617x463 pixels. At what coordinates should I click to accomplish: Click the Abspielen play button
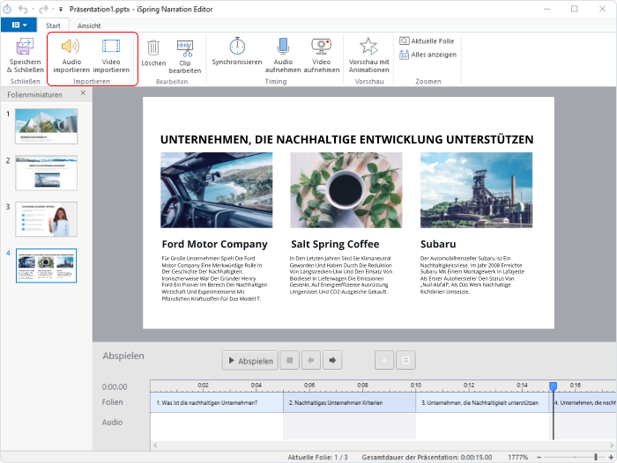pyautogui.click(x=249, y=360)
